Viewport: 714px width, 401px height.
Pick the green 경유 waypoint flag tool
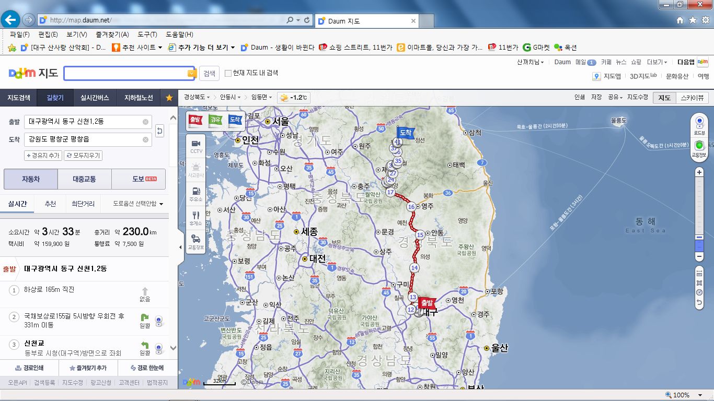point(215,120)
